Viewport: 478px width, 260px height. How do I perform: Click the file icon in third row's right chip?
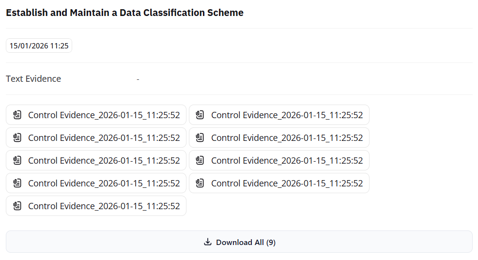coord(200,161)
